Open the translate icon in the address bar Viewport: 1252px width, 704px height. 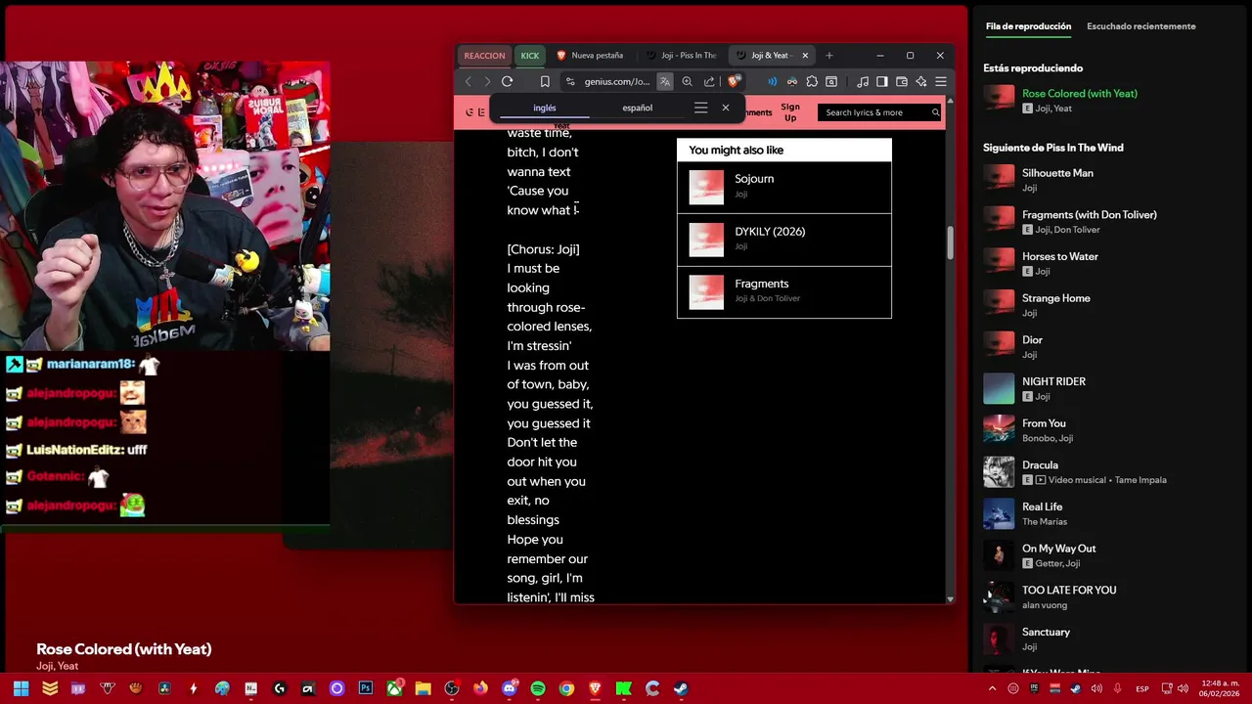point(665,82)
